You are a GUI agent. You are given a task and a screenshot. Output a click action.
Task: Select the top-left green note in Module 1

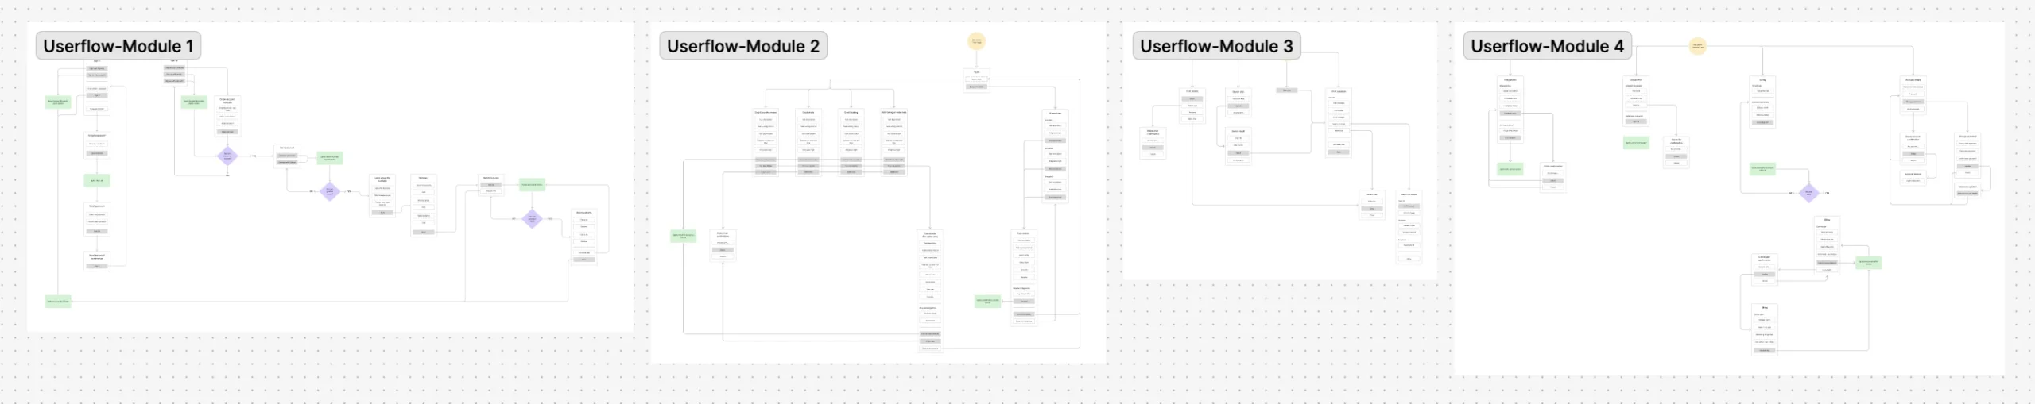59,102
